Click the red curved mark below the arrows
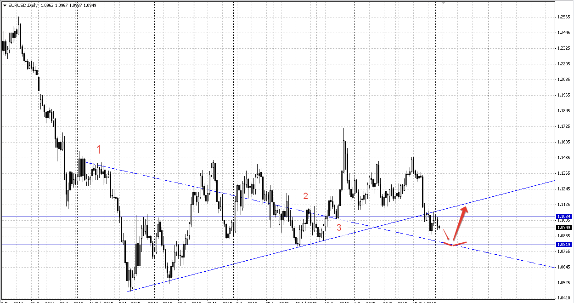This screenshot has height=303, width=574. click(457, 244)
